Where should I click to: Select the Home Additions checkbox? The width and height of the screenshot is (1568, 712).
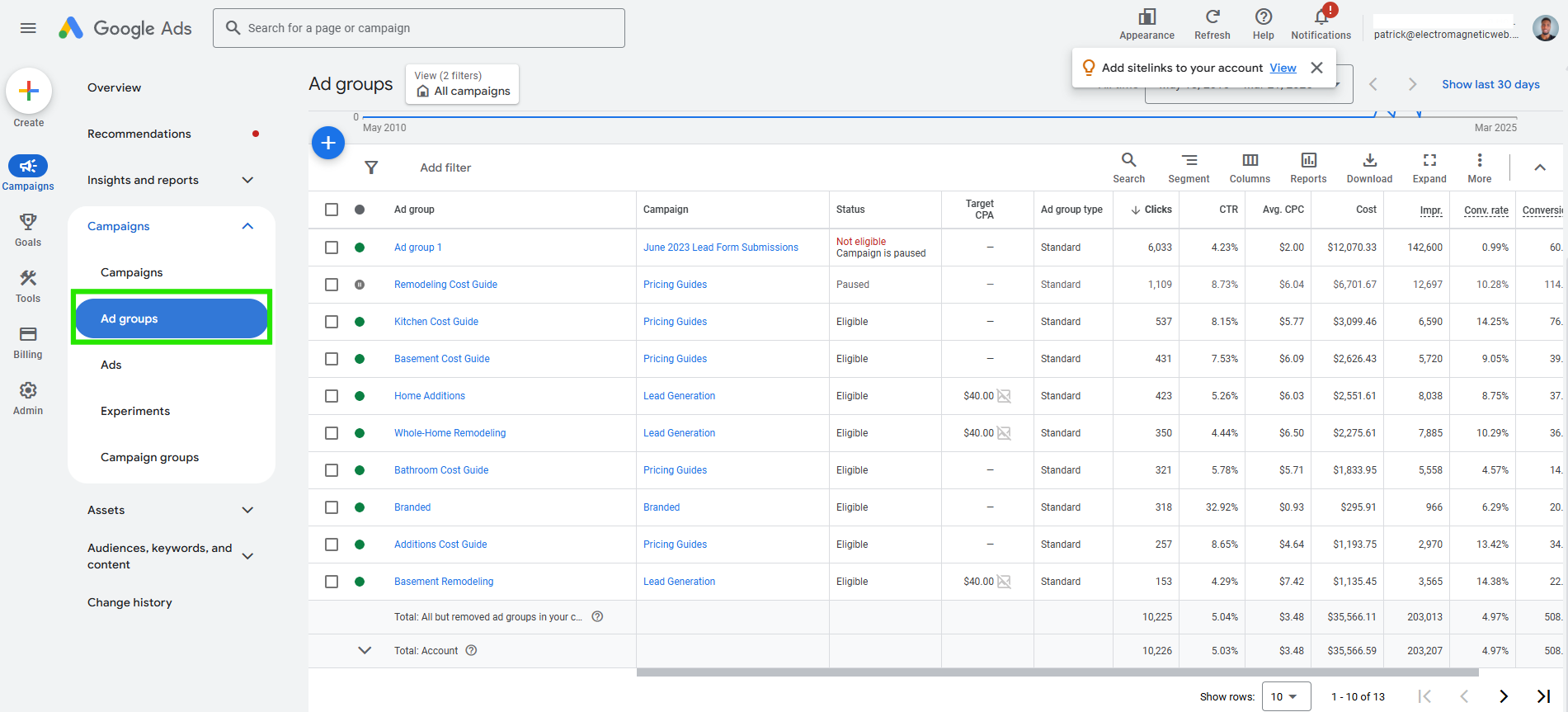[332, 396]
